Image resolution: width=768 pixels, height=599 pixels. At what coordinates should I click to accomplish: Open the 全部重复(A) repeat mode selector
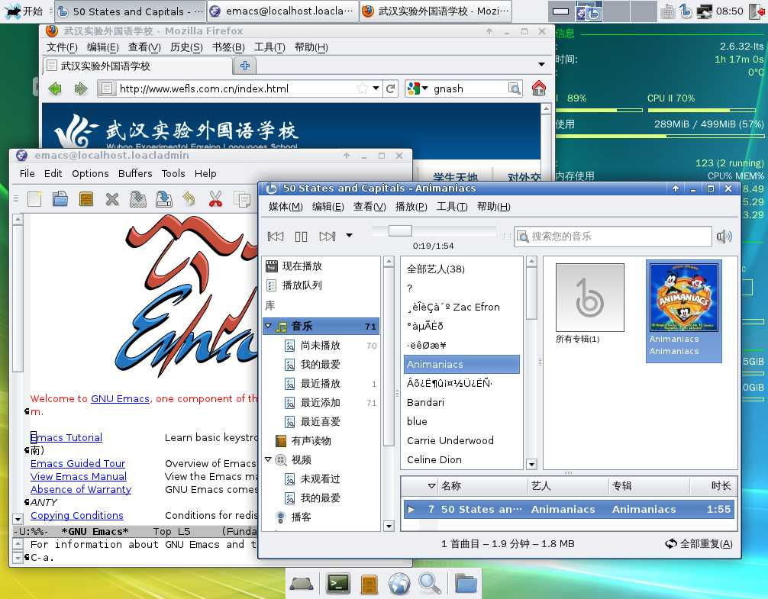[x=699, y=544]
